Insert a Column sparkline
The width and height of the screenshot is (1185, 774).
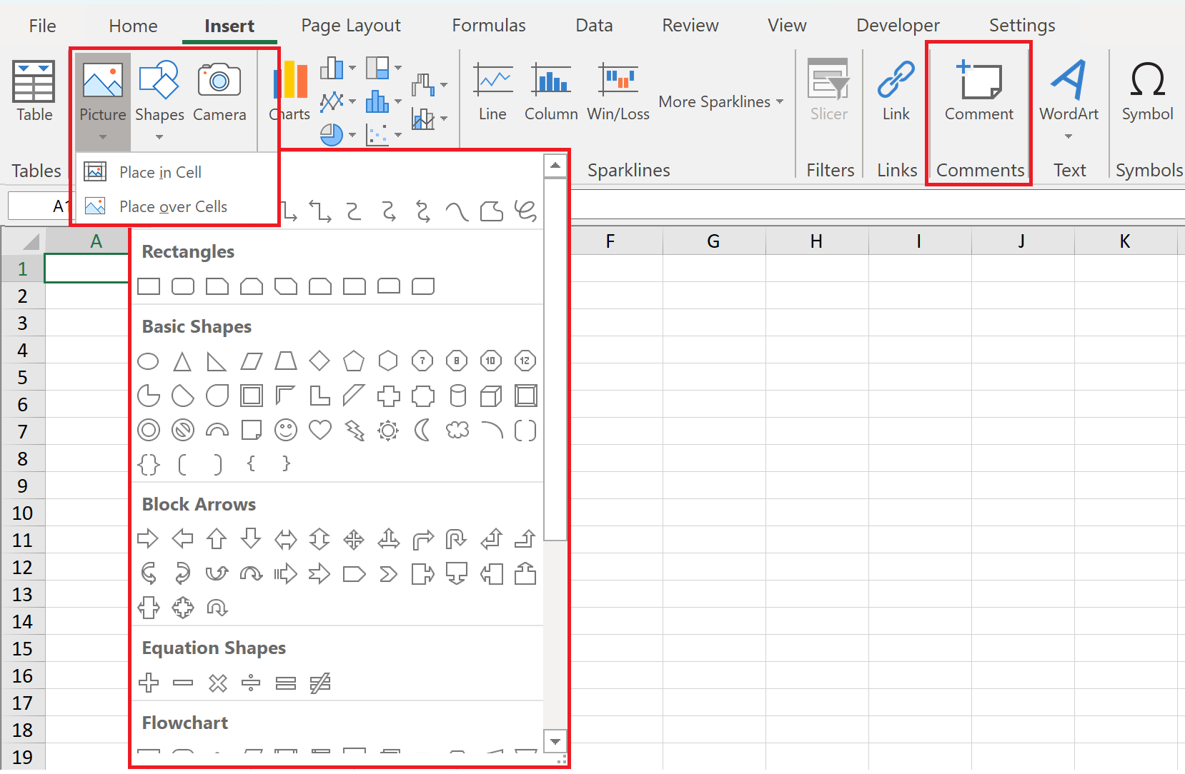(551, 91)
